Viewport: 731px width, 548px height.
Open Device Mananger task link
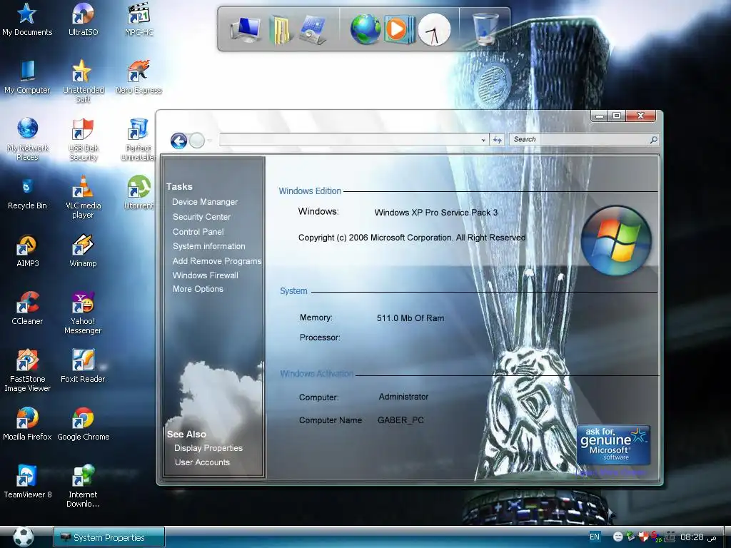205,202
